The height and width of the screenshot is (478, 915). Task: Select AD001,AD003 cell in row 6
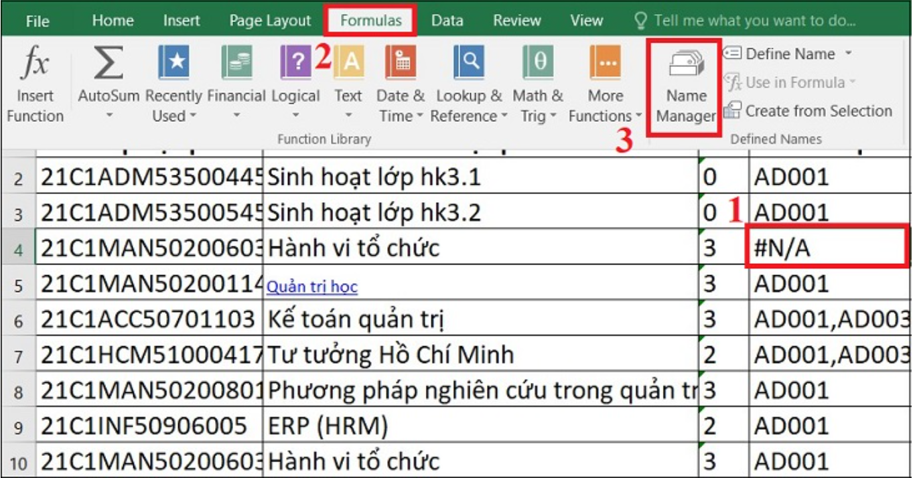click(x=829, y=319)
